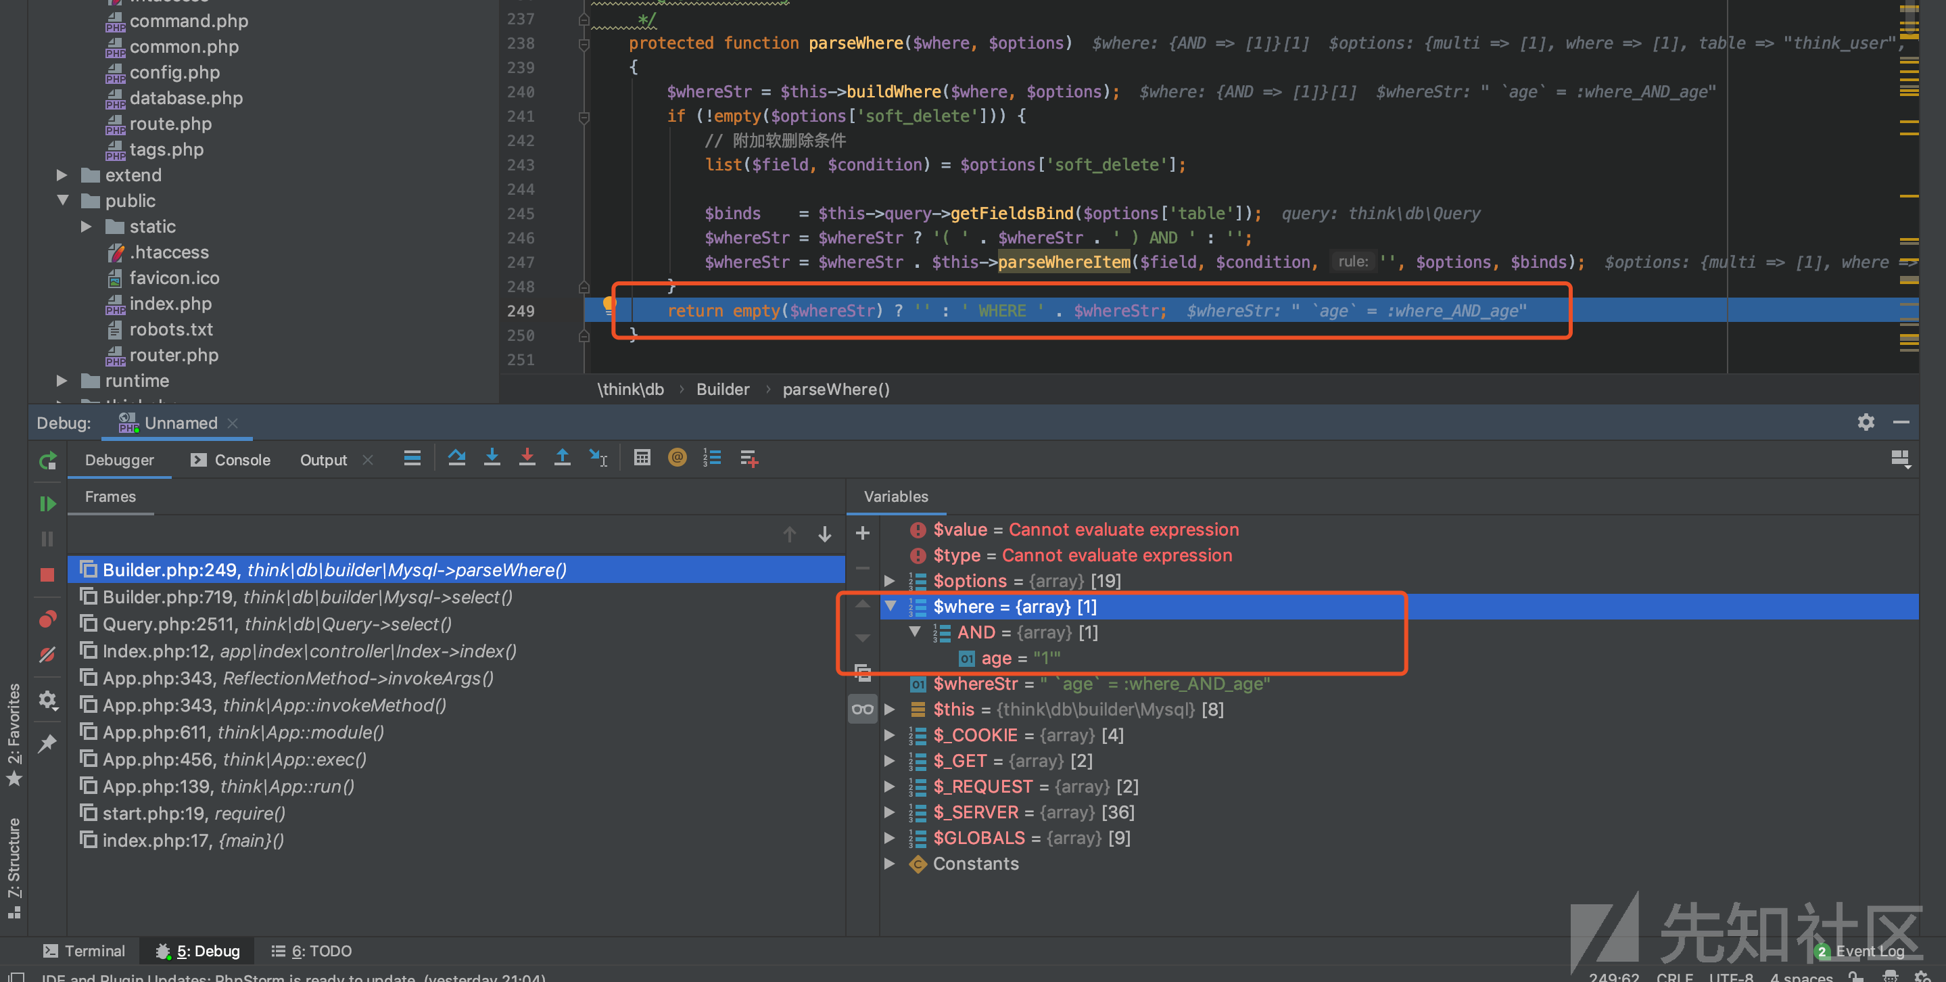Open the Terminal tool window

[84, 951]
